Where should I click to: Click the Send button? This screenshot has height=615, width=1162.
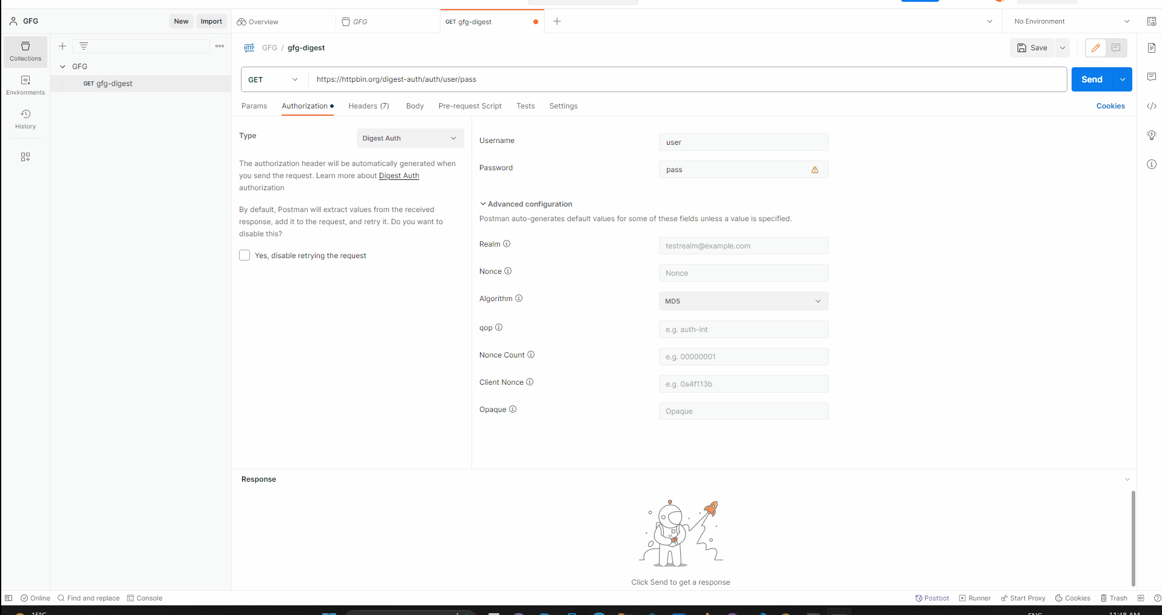coord(1092,79)
